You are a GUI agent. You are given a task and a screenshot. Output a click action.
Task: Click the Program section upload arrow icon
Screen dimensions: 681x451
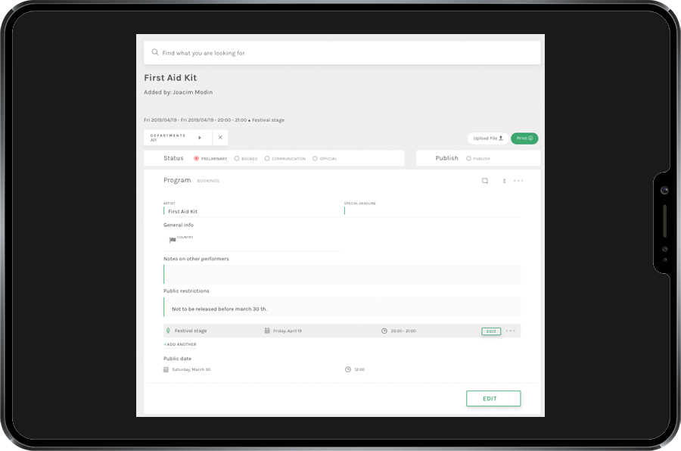pyautogui.click(x=504, y=181)
